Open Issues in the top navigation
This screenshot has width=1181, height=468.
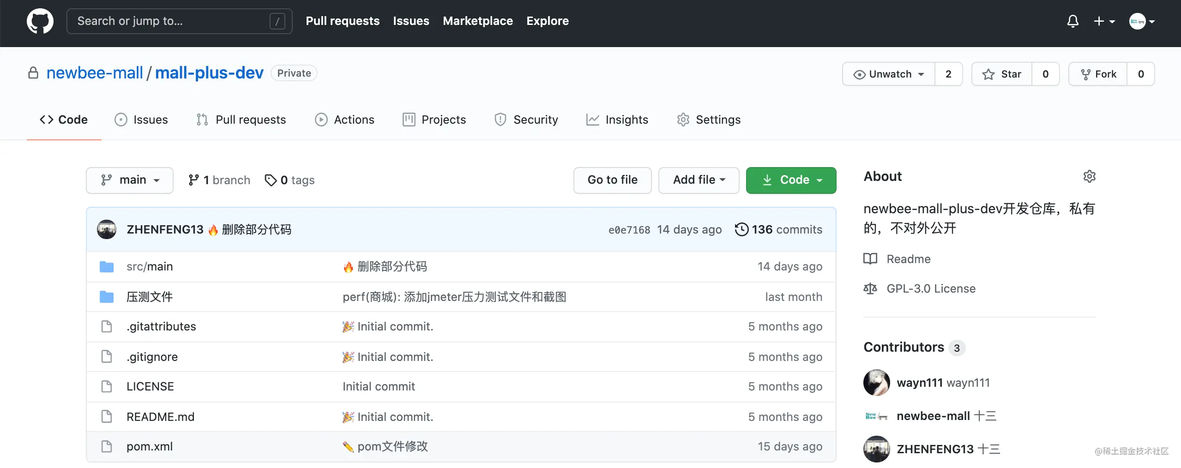point(411,21)
